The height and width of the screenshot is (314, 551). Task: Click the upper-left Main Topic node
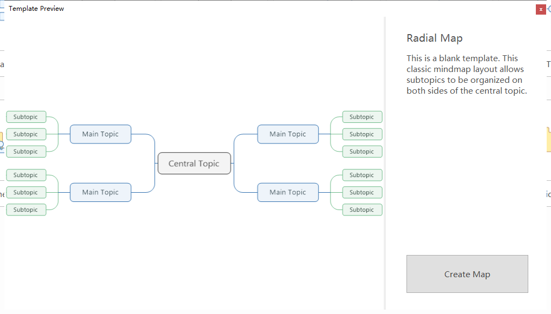click(101, 134)
